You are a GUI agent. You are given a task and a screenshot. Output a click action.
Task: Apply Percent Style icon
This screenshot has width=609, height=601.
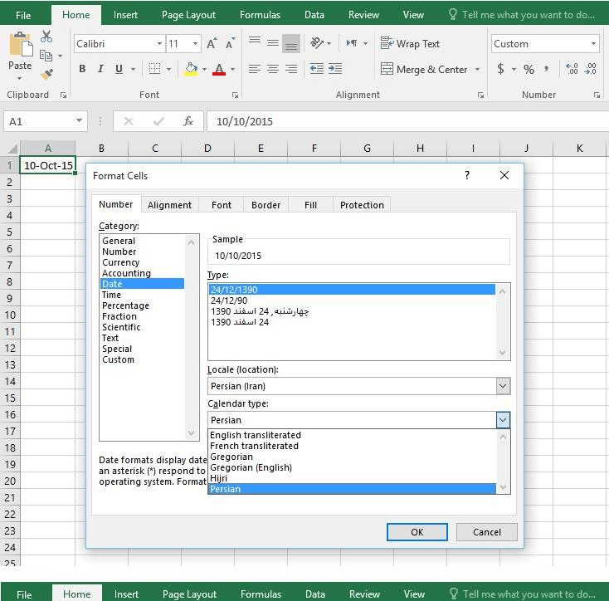(529, 70)
